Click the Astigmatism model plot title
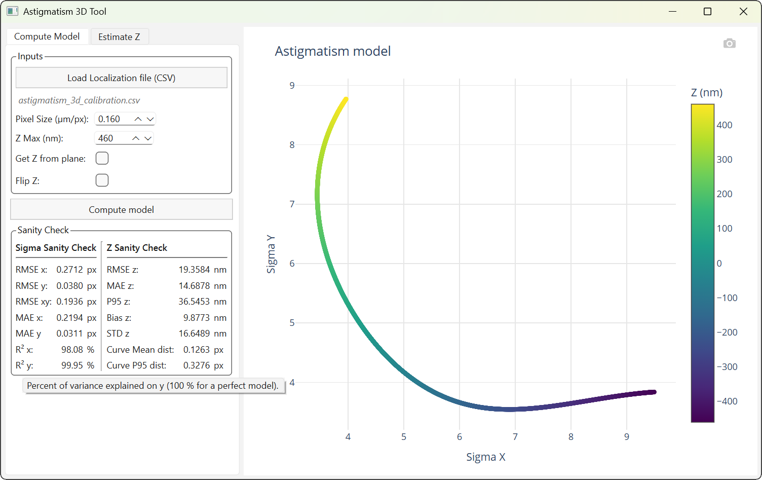762x480 pixels. point(333,51)
